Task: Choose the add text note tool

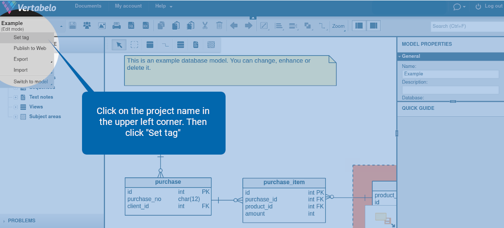Action: (196, 45)
